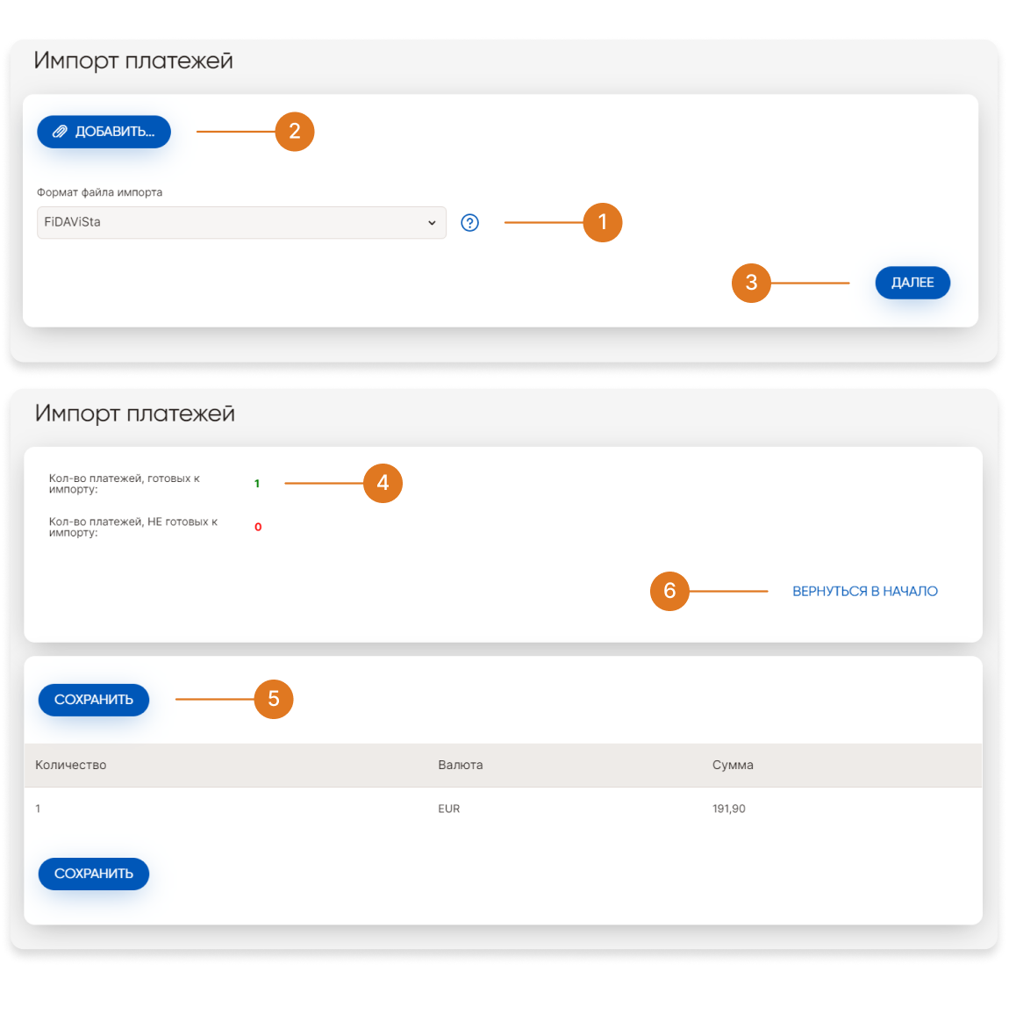The image size is (1009, 1029).
Task: Click the paperclip icon on the ДОБАВИТЬ button
Action: point(60,132)
